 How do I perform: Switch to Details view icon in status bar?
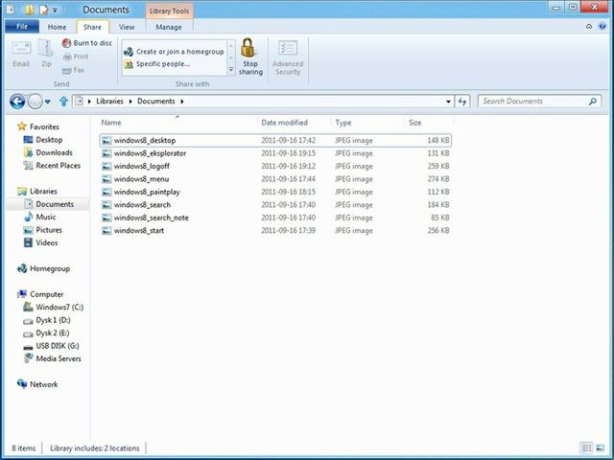pyautogui.click(x=586, y=448)
